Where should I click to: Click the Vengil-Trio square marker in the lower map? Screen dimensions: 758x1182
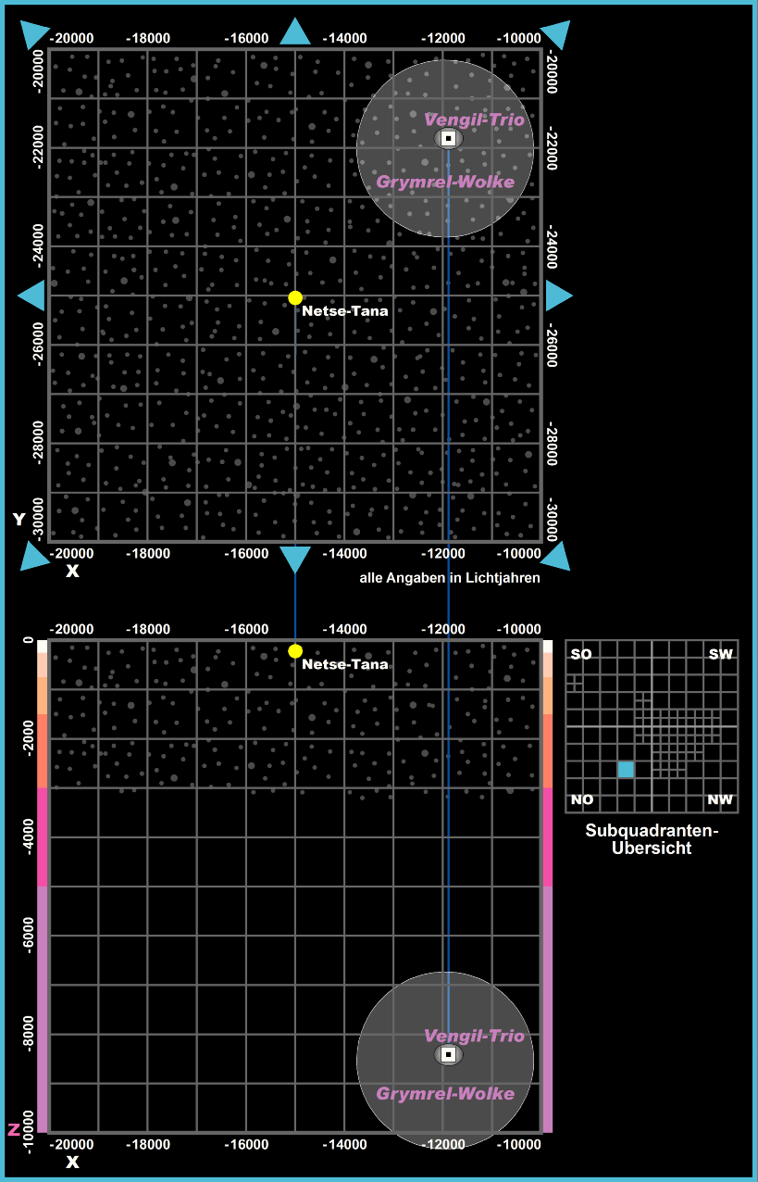tap(448, 1054)
